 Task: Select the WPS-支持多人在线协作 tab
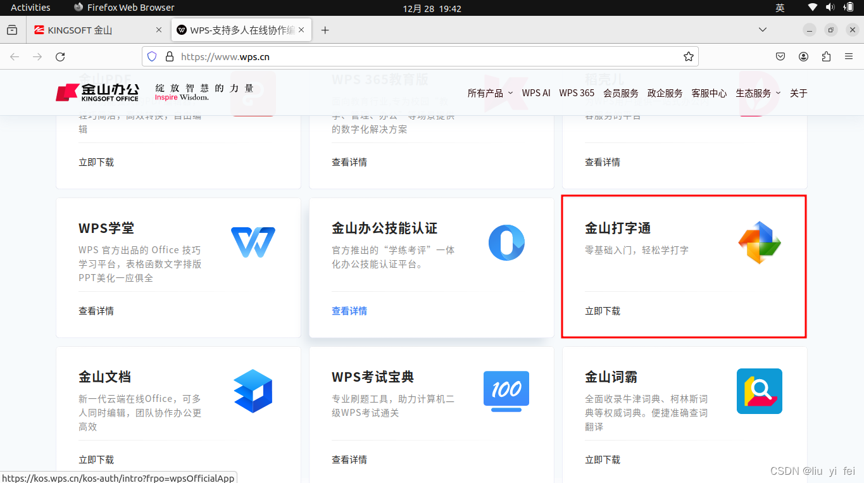pos(241,30)
